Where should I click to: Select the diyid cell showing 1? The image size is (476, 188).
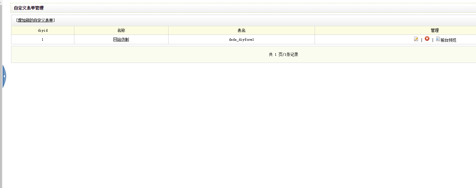[43, 39]
